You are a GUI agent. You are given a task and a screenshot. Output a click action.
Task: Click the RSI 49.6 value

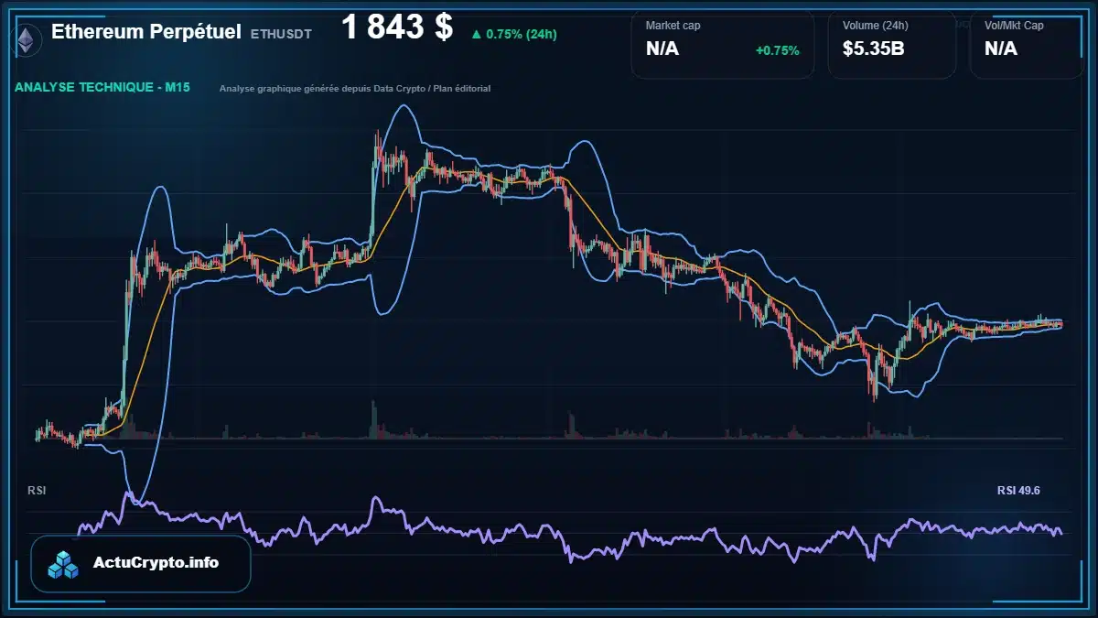(1018, 491)
